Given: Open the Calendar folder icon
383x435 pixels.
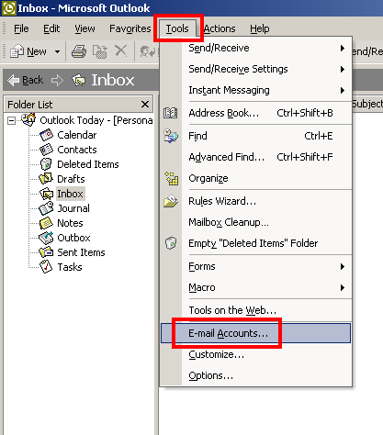Looking at the screenshot, I should tap(46, 135).
